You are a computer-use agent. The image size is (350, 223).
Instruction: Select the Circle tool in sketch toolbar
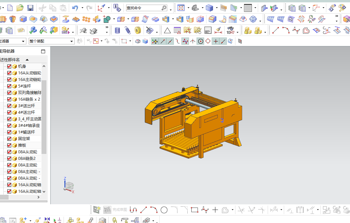coord(164,210)
